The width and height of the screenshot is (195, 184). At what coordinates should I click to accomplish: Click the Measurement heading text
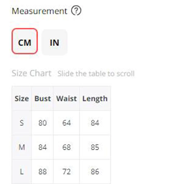click(40, 11)
